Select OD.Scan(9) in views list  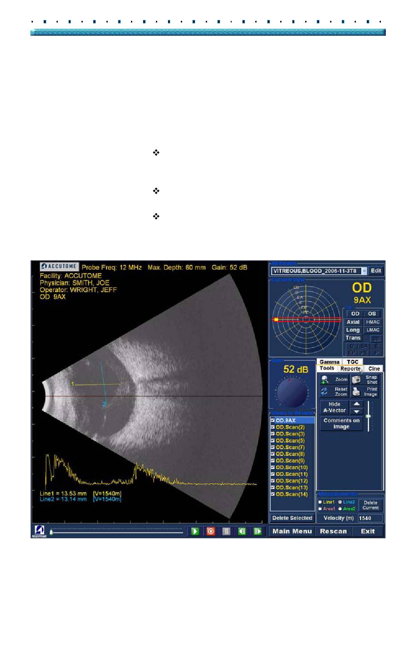(x=290, y=461)
